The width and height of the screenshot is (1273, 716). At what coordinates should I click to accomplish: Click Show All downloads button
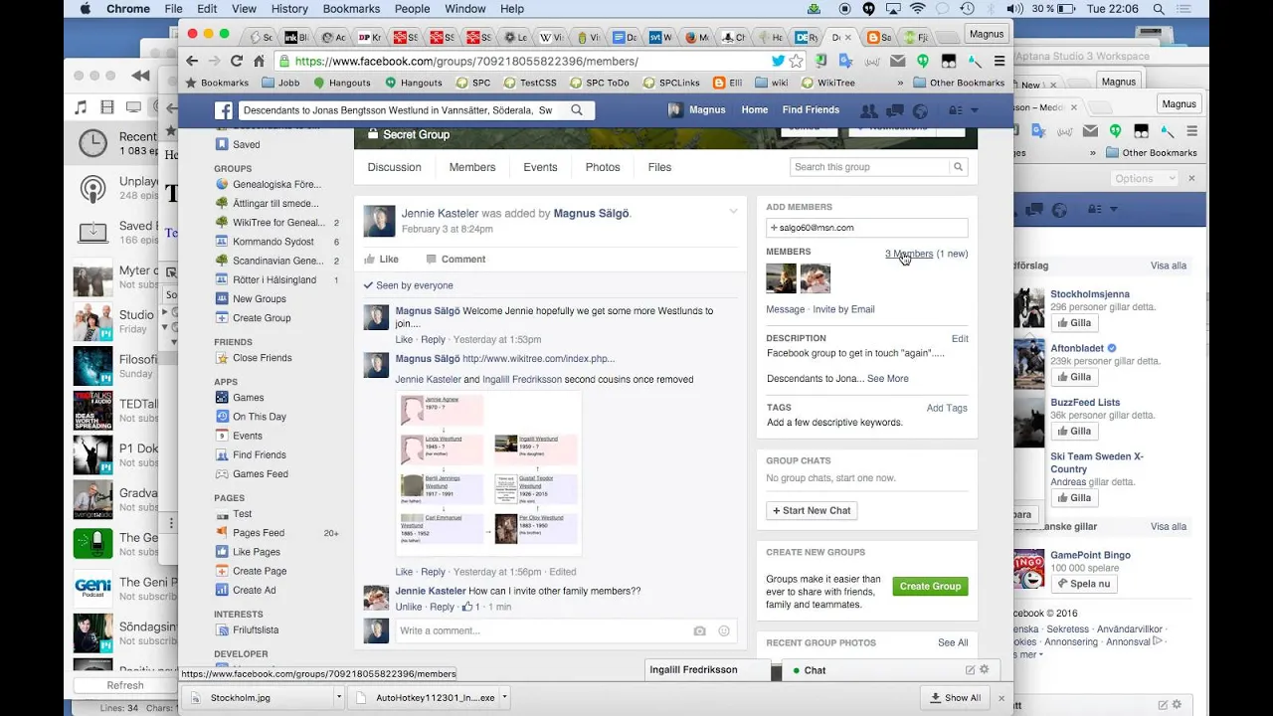[955, 697]
